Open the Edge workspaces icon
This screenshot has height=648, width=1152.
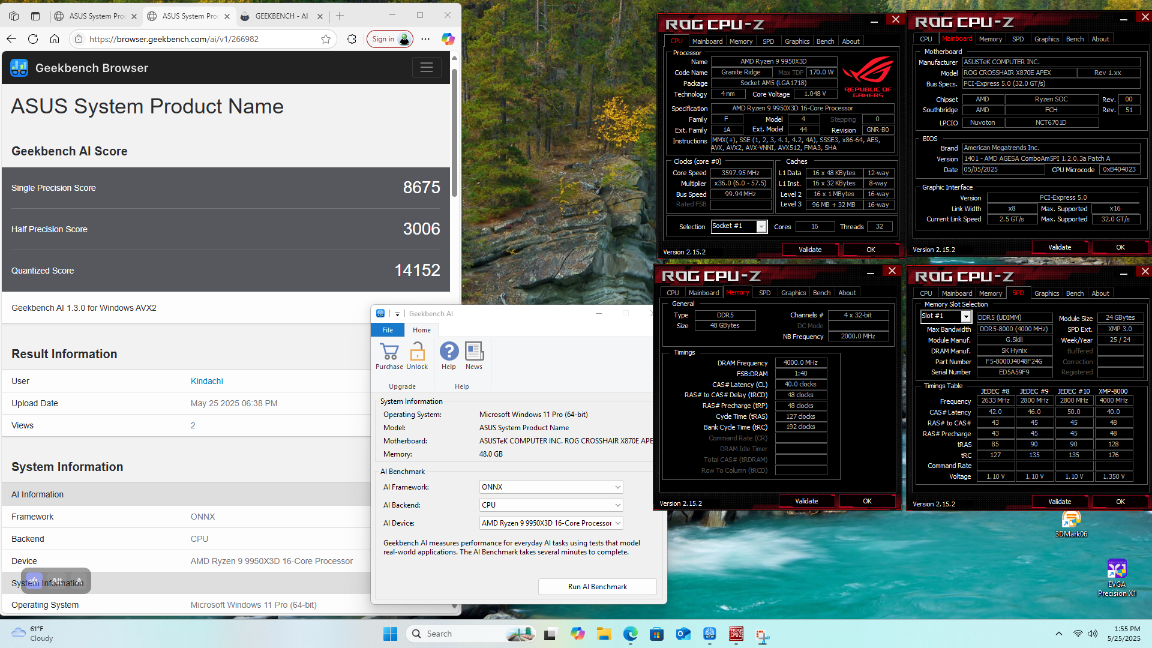(x=14, y=16)
